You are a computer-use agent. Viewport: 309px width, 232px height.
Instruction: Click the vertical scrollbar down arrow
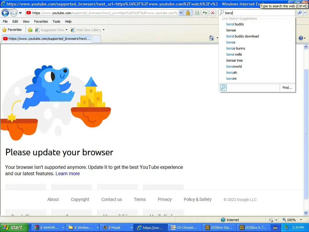click(x=306, y=213)
